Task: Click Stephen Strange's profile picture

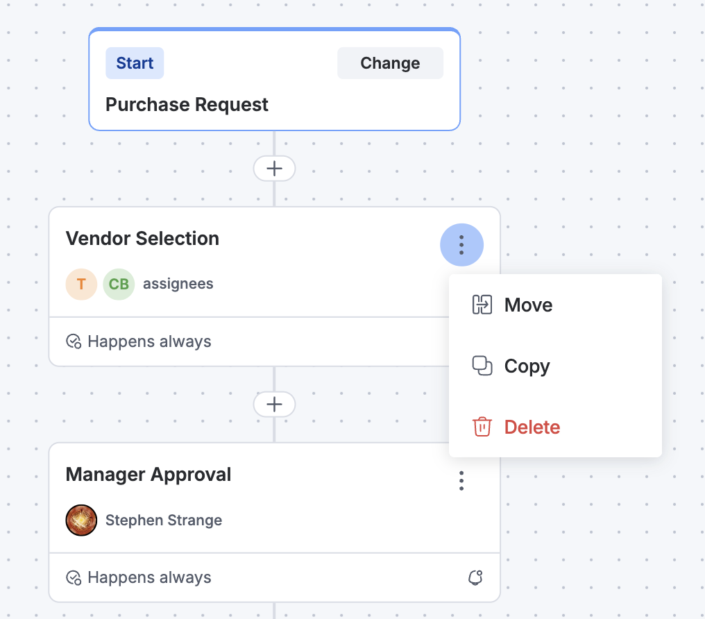Action: pyautogui.click(x=81, y=520)
